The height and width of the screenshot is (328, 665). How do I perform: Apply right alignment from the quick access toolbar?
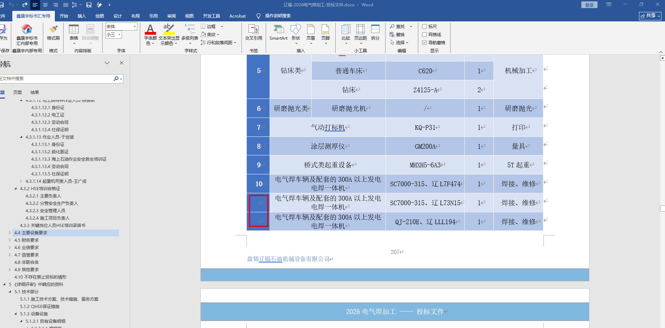(x=56, y=5)
